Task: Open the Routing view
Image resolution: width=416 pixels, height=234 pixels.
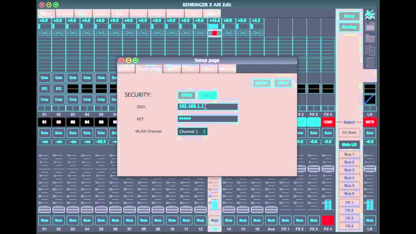Action: (349, 27)
